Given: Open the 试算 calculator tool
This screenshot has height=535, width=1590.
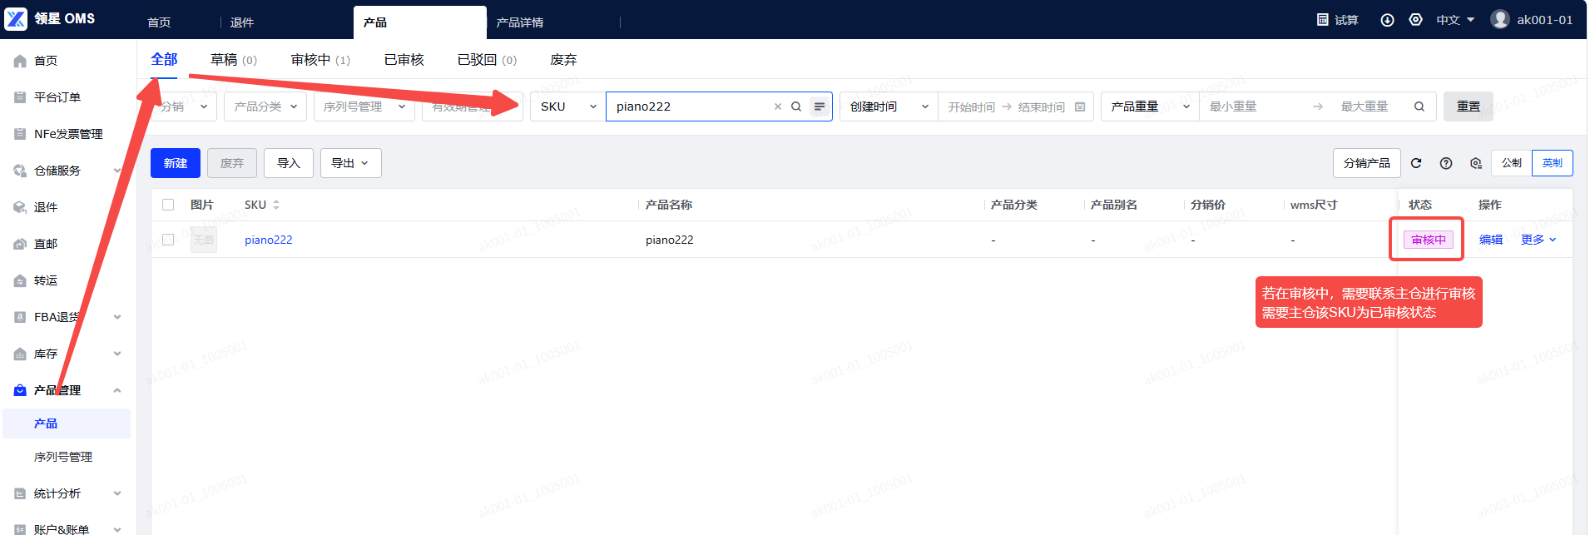Looking at the screenshot, I should [1337, 20].
